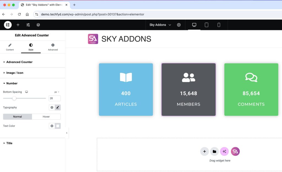Click the SKY ADDONS site title
The height and width of the screenshot is (172, 282).
(126, 39)
